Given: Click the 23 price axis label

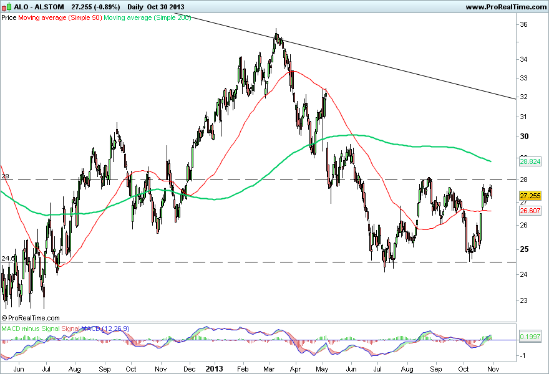Looking at the screenshot, I should [x=524, y=300].
